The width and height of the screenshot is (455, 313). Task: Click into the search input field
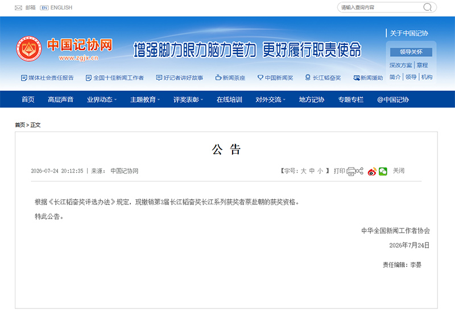(380, 7)
